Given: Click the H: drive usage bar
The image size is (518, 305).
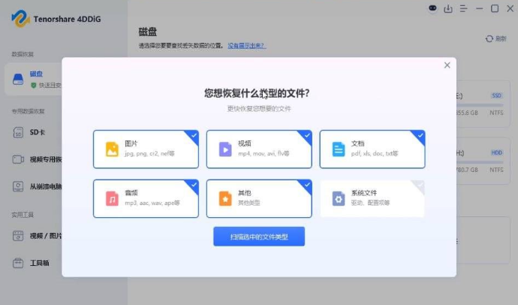Looking at the screenshot, I should coord(480,162).
